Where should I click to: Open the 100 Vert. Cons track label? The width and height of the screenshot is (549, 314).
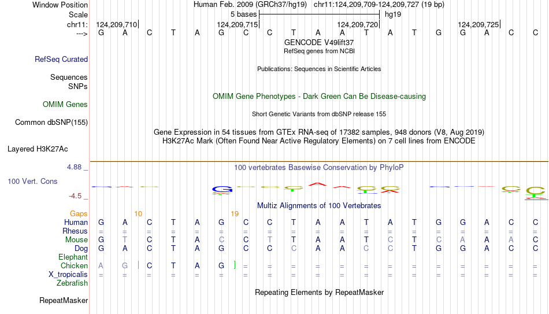[32, 181]
